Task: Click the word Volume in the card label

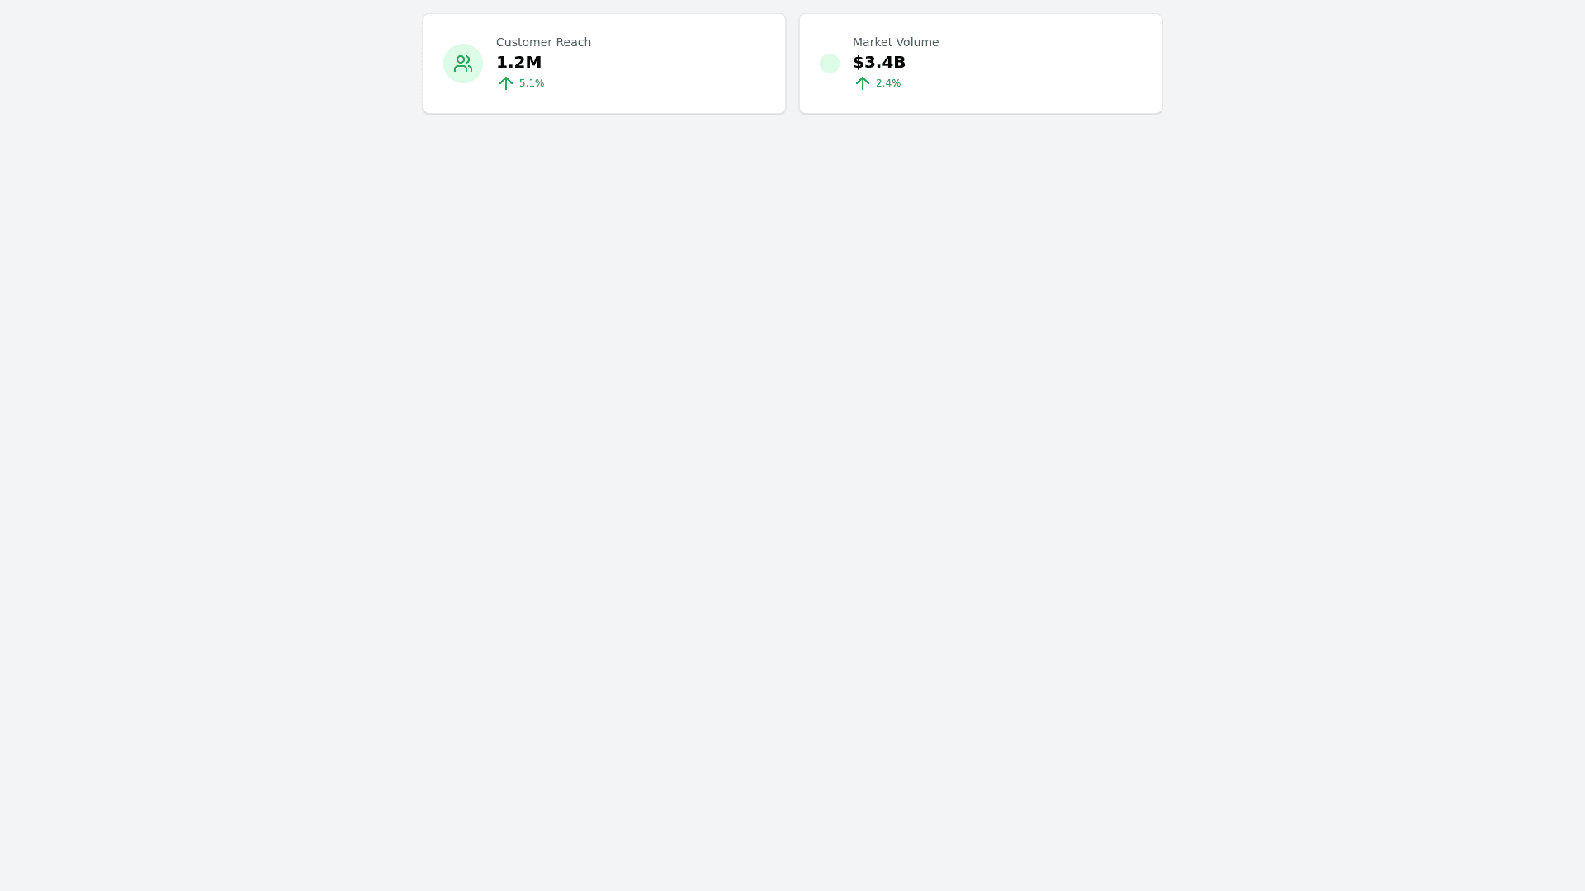Action: (918, 42)
